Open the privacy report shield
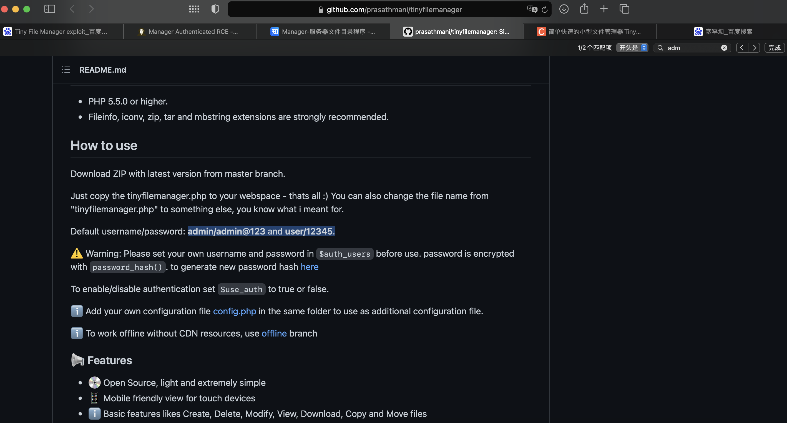The image size is (787, 423). [x=215, y=9]
